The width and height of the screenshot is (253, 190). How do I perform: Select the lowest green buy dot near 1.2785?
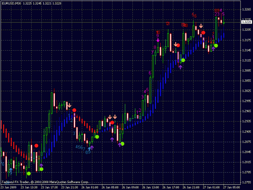click(29, 173)
